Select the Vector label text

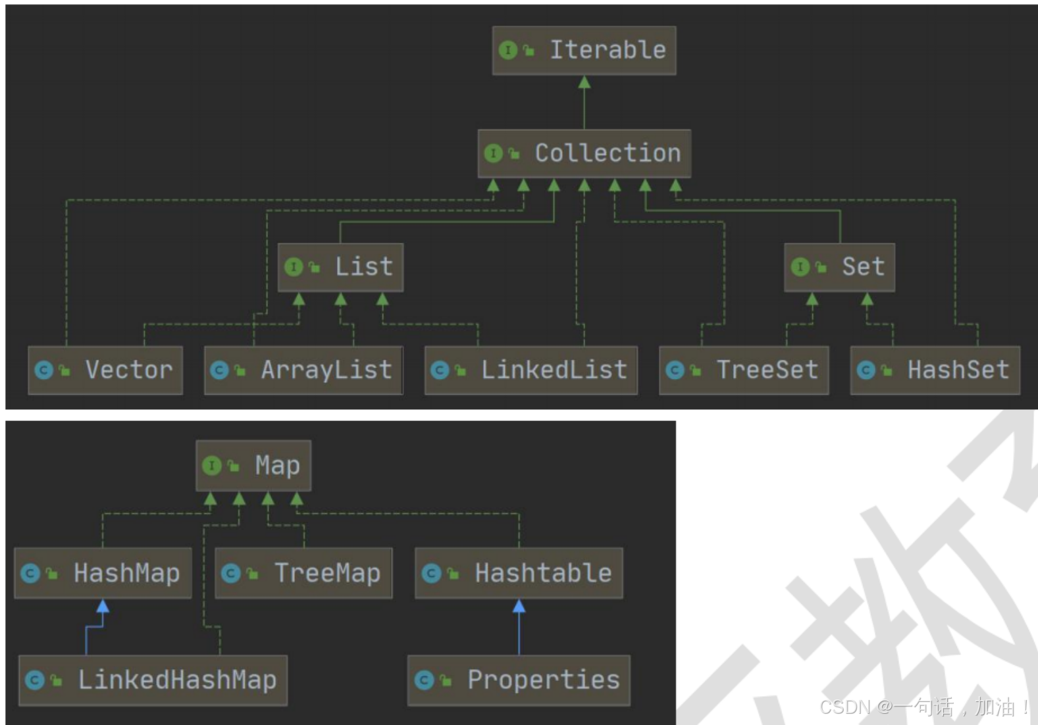point(129,370)
